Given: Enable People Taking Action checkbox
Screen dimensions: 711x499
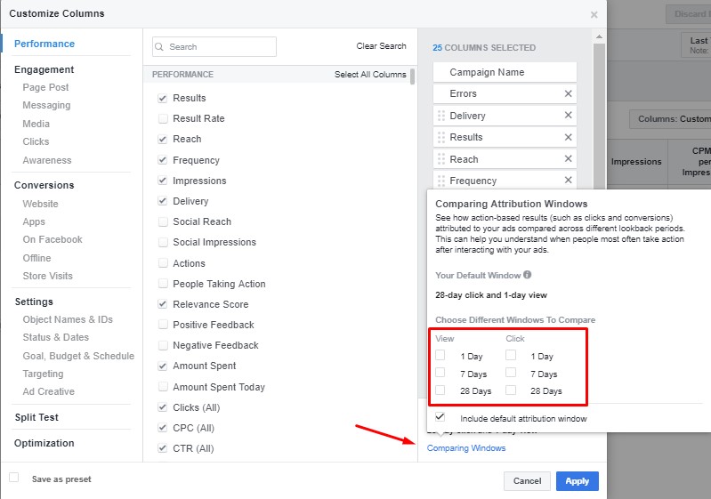Looking at the screenshot, I should click(x=162, y=284).
